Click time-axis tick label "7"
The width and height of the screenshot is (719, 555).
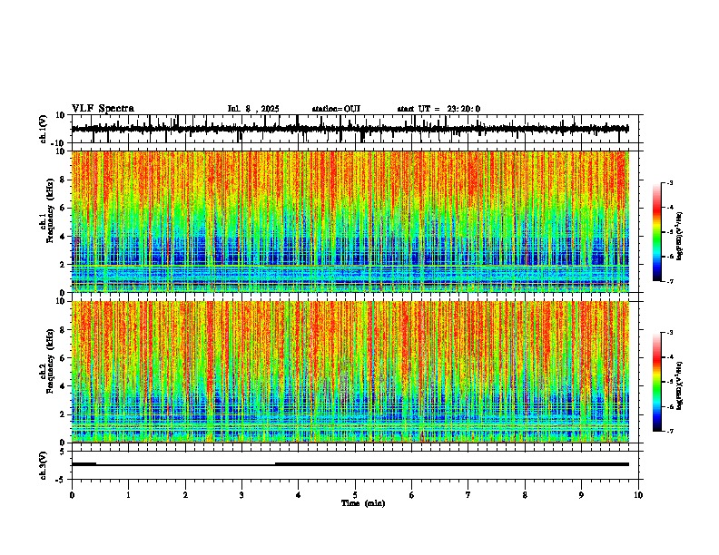point(468,495)
